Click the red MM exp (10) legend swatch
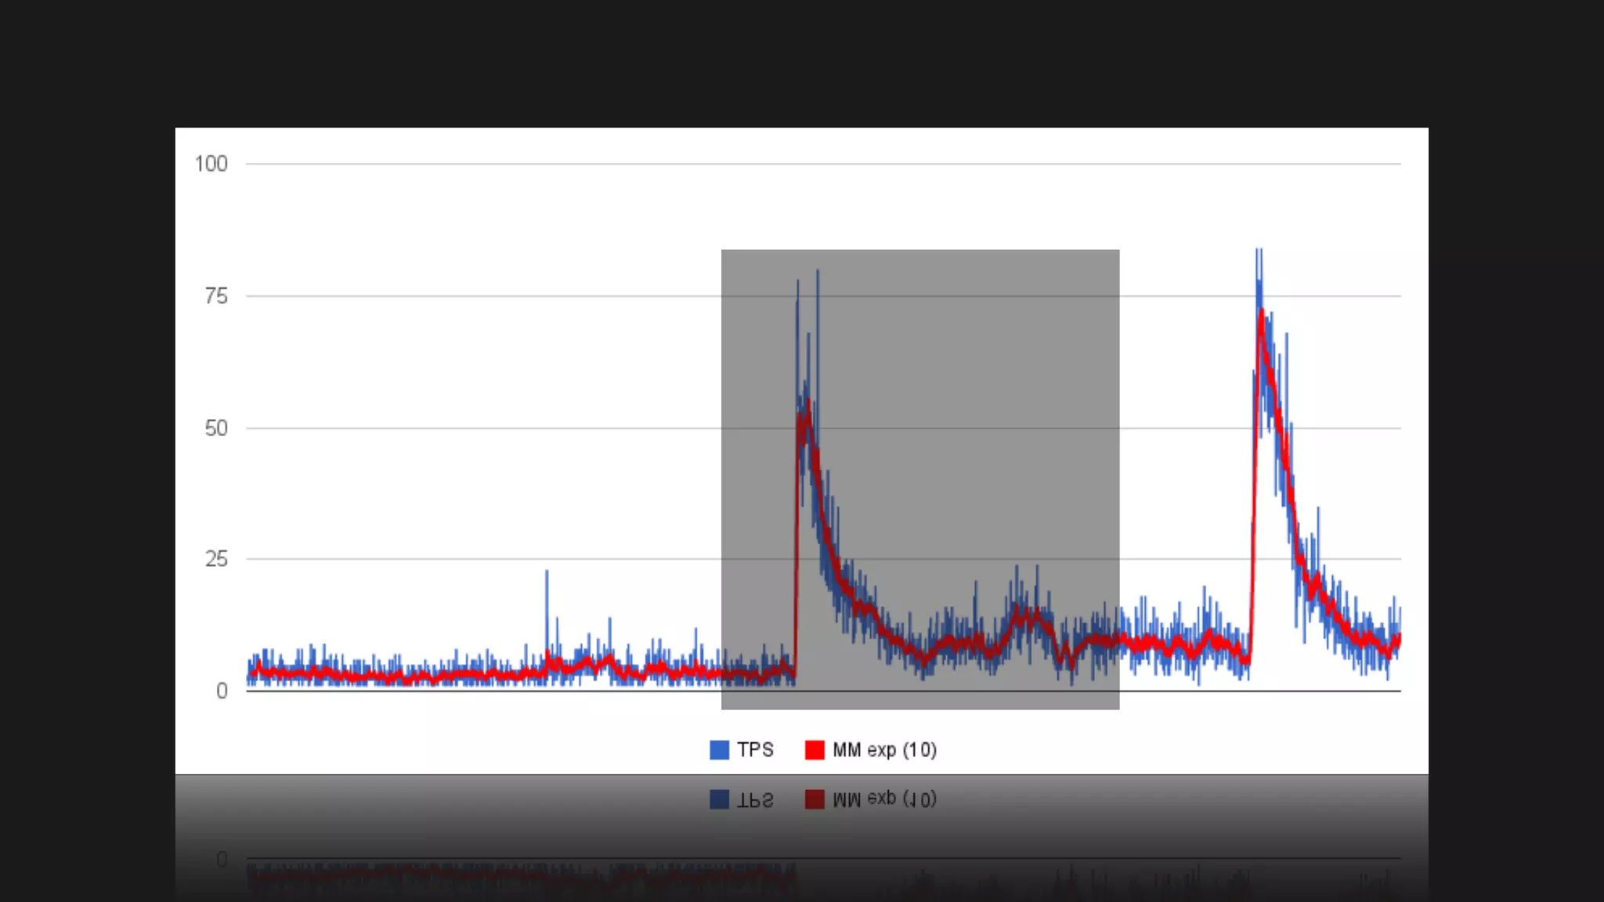The height and width of the screenshot is (902, 1604). (x=815, y=750)
